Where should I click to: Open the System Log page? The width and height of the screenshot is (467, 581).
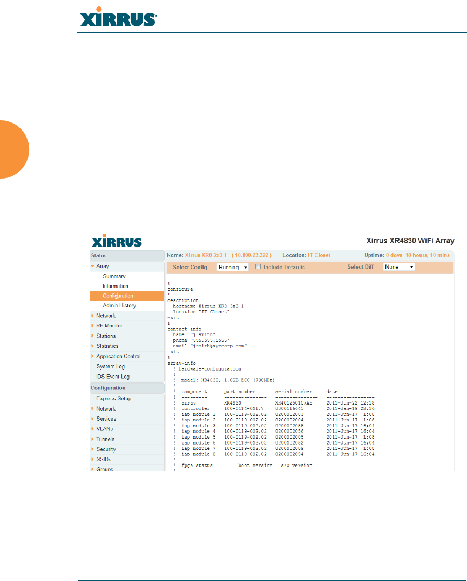click(x=111, y=366)
